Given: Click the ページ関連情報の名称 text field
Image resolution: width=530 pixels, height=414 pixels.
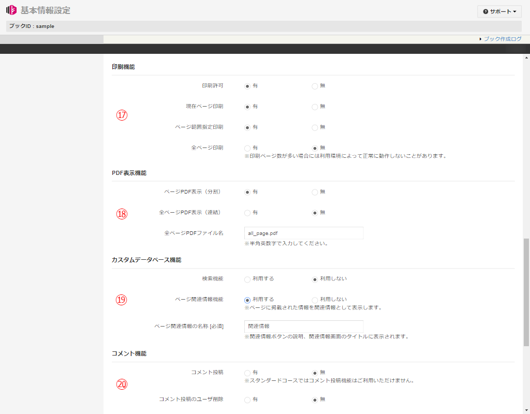Looking at the screenshot, I should coord(303,327).
